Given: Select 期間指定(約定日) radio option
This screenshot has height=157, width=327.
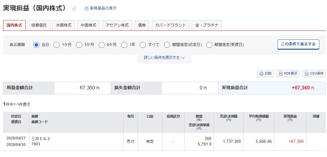Looking at the screenshot, I should pyautogui.click(x=167, y=45).
